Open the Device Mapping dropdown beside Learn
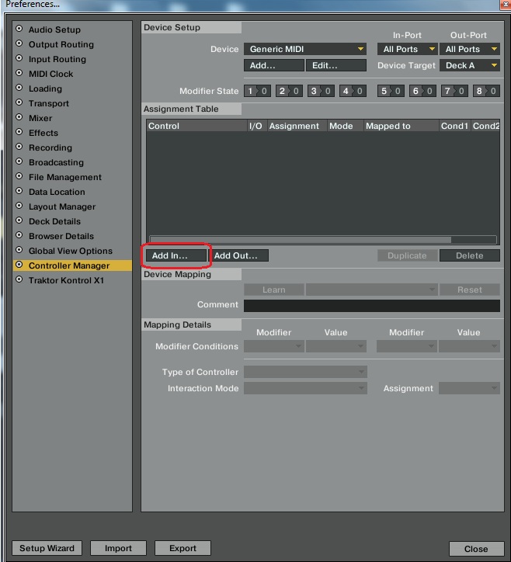The height and width of the screenshot is (562, 511). [x=371, y=290]
